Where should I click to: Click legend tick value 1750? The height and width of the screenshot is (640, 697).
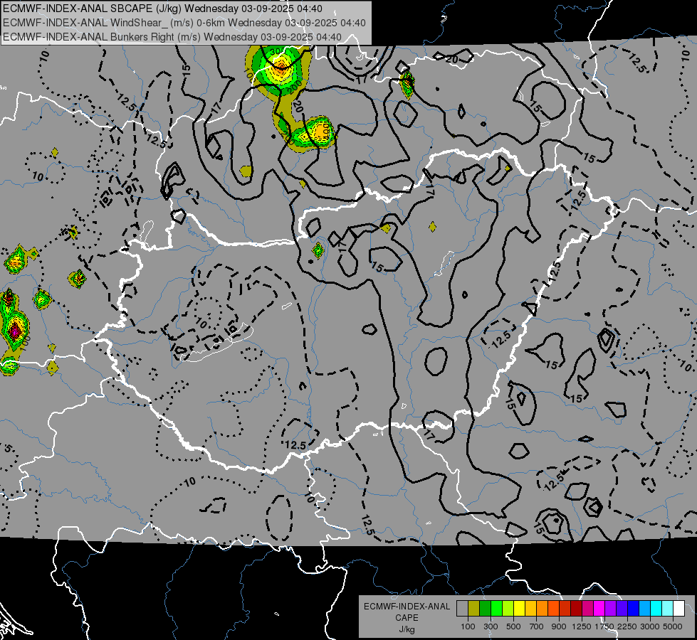coord(604,626)
